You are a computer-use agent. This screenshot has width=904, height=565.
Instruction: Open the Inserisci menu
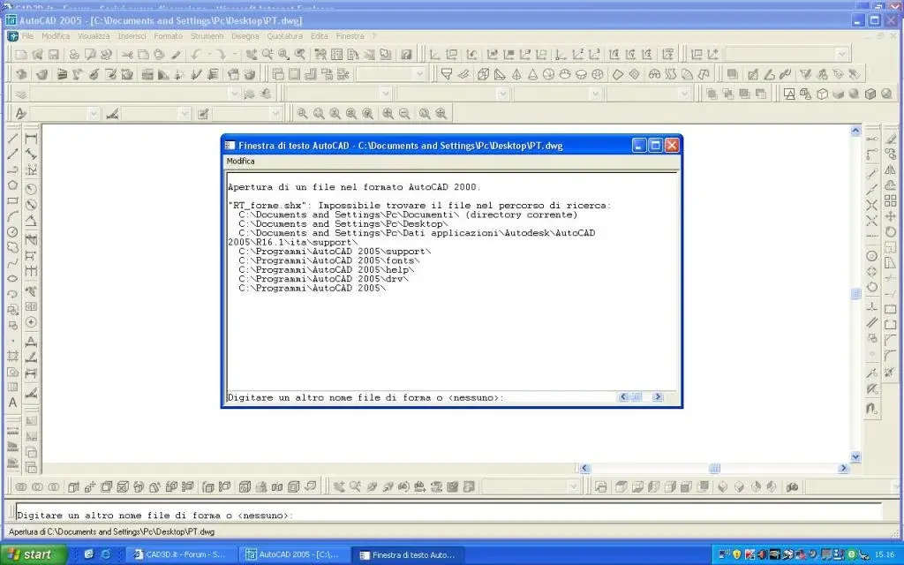132,35
